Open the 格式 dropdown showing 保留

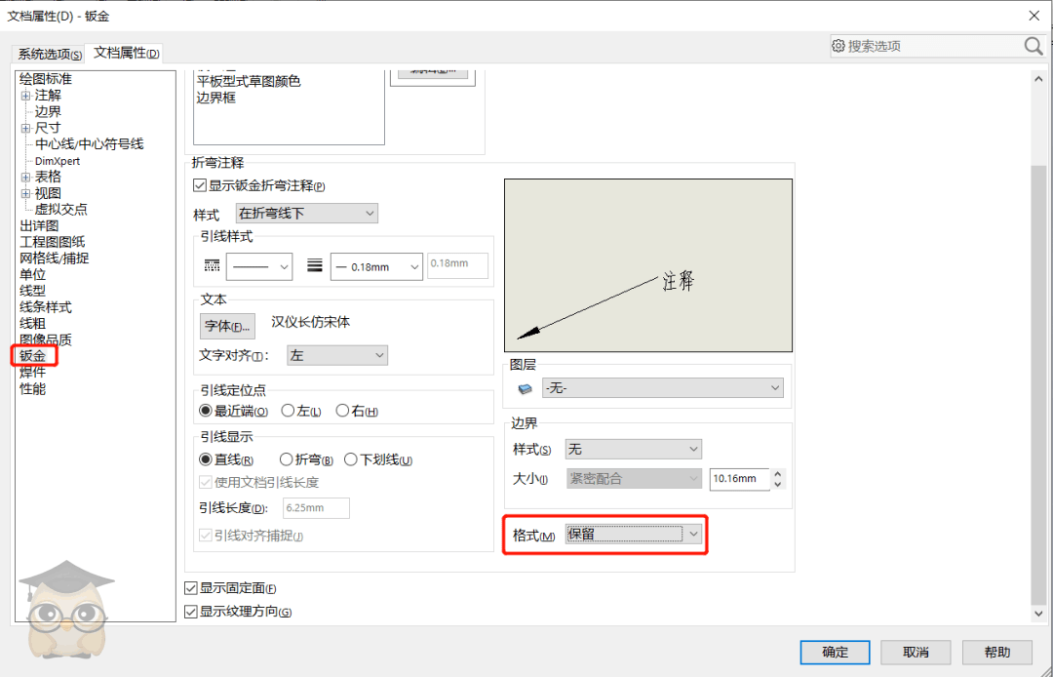pyautogui.click(x=634, y=535)
